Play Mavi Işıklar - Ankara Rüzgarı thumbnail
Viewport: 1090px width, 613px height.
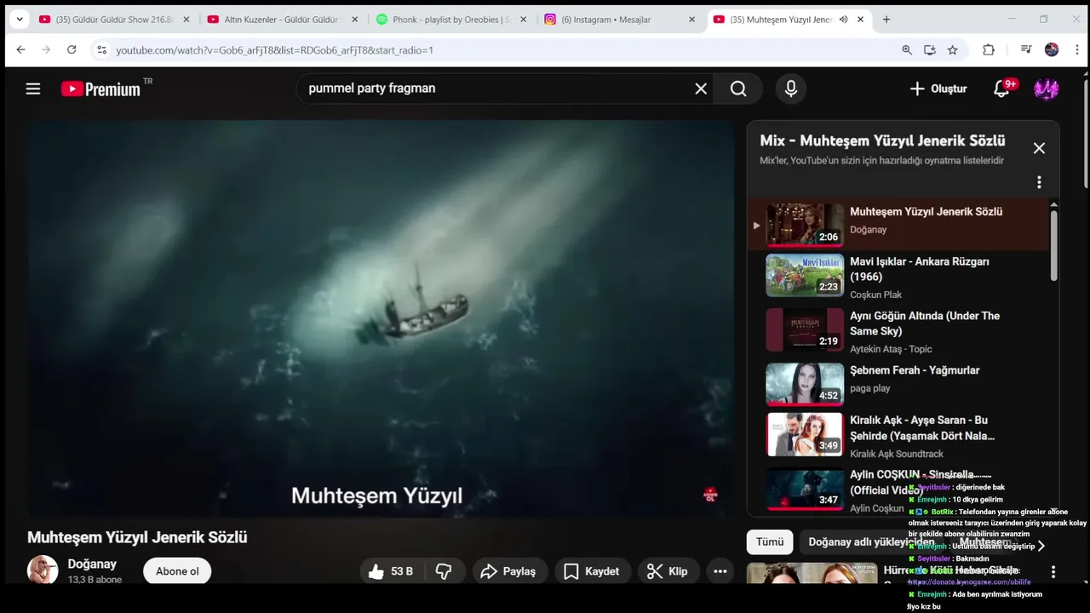tap(805, 275)
